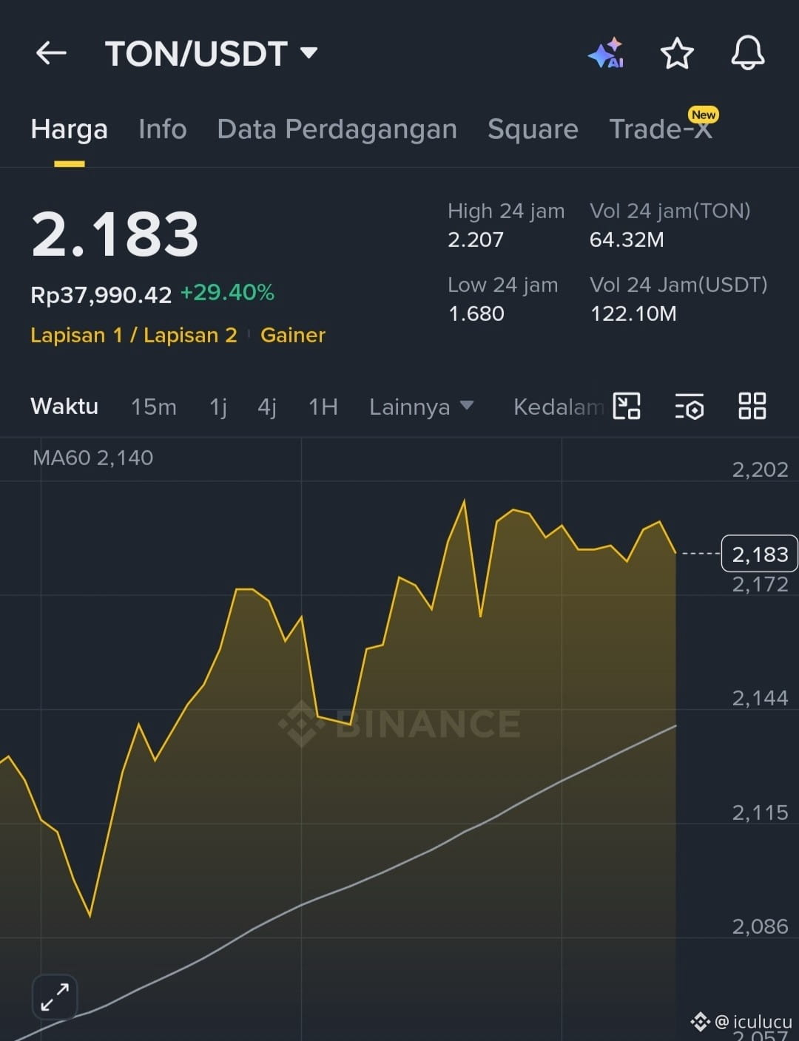Tap the 2,202 price axis label
The image size is (799, 1041).
pyautogui.click(x=760, y=469)
